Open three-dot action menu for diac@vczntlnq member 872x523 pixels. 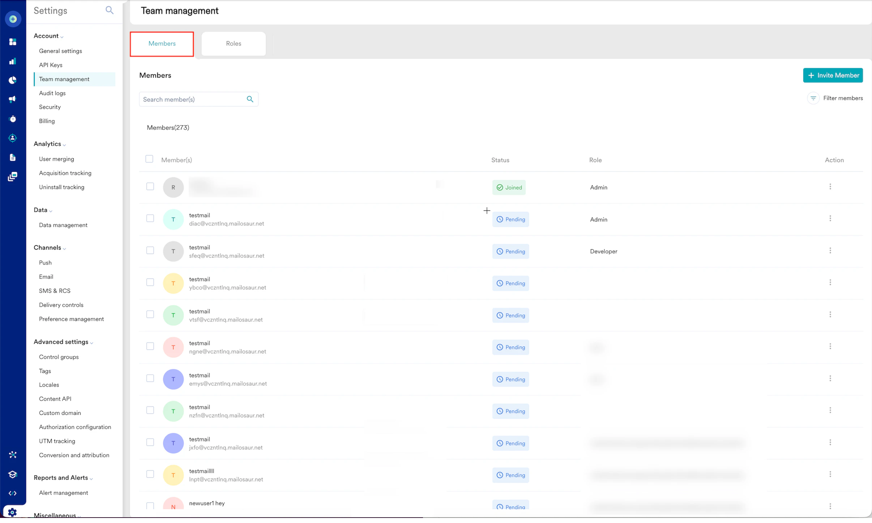coord(830,218)
